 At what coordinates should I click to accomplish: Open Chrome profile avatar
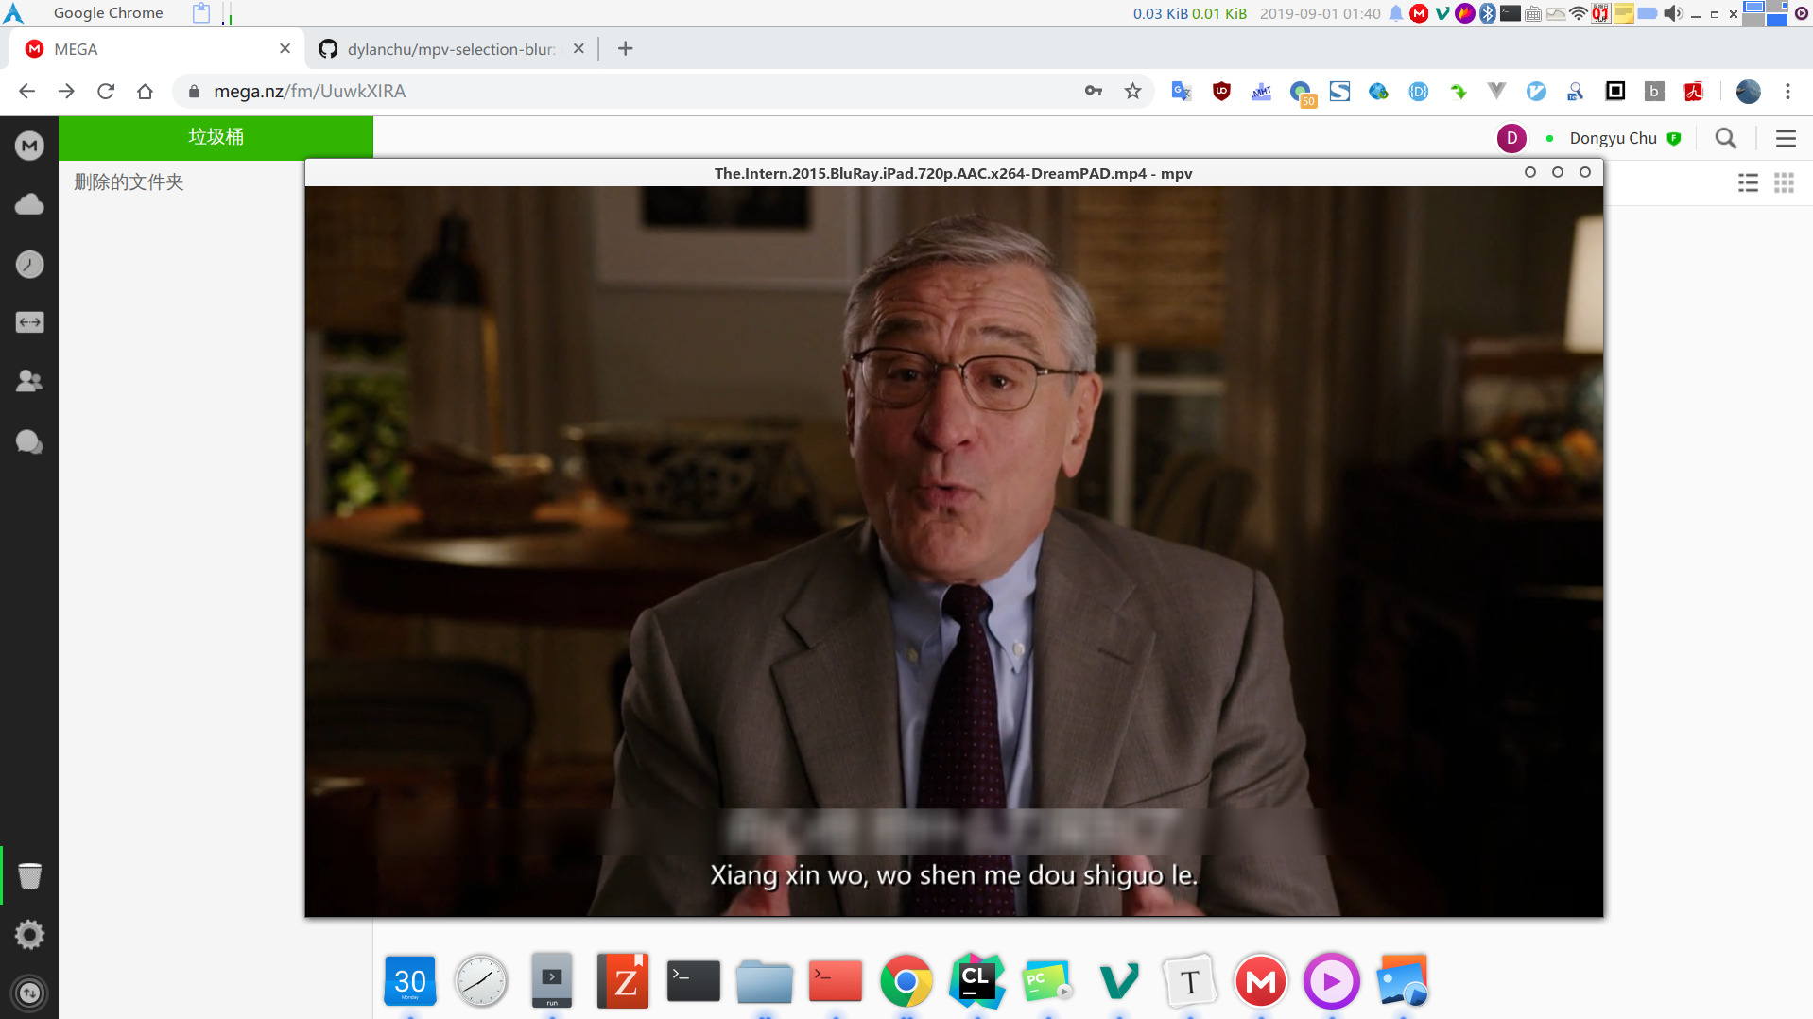[x=1748, y=91]
